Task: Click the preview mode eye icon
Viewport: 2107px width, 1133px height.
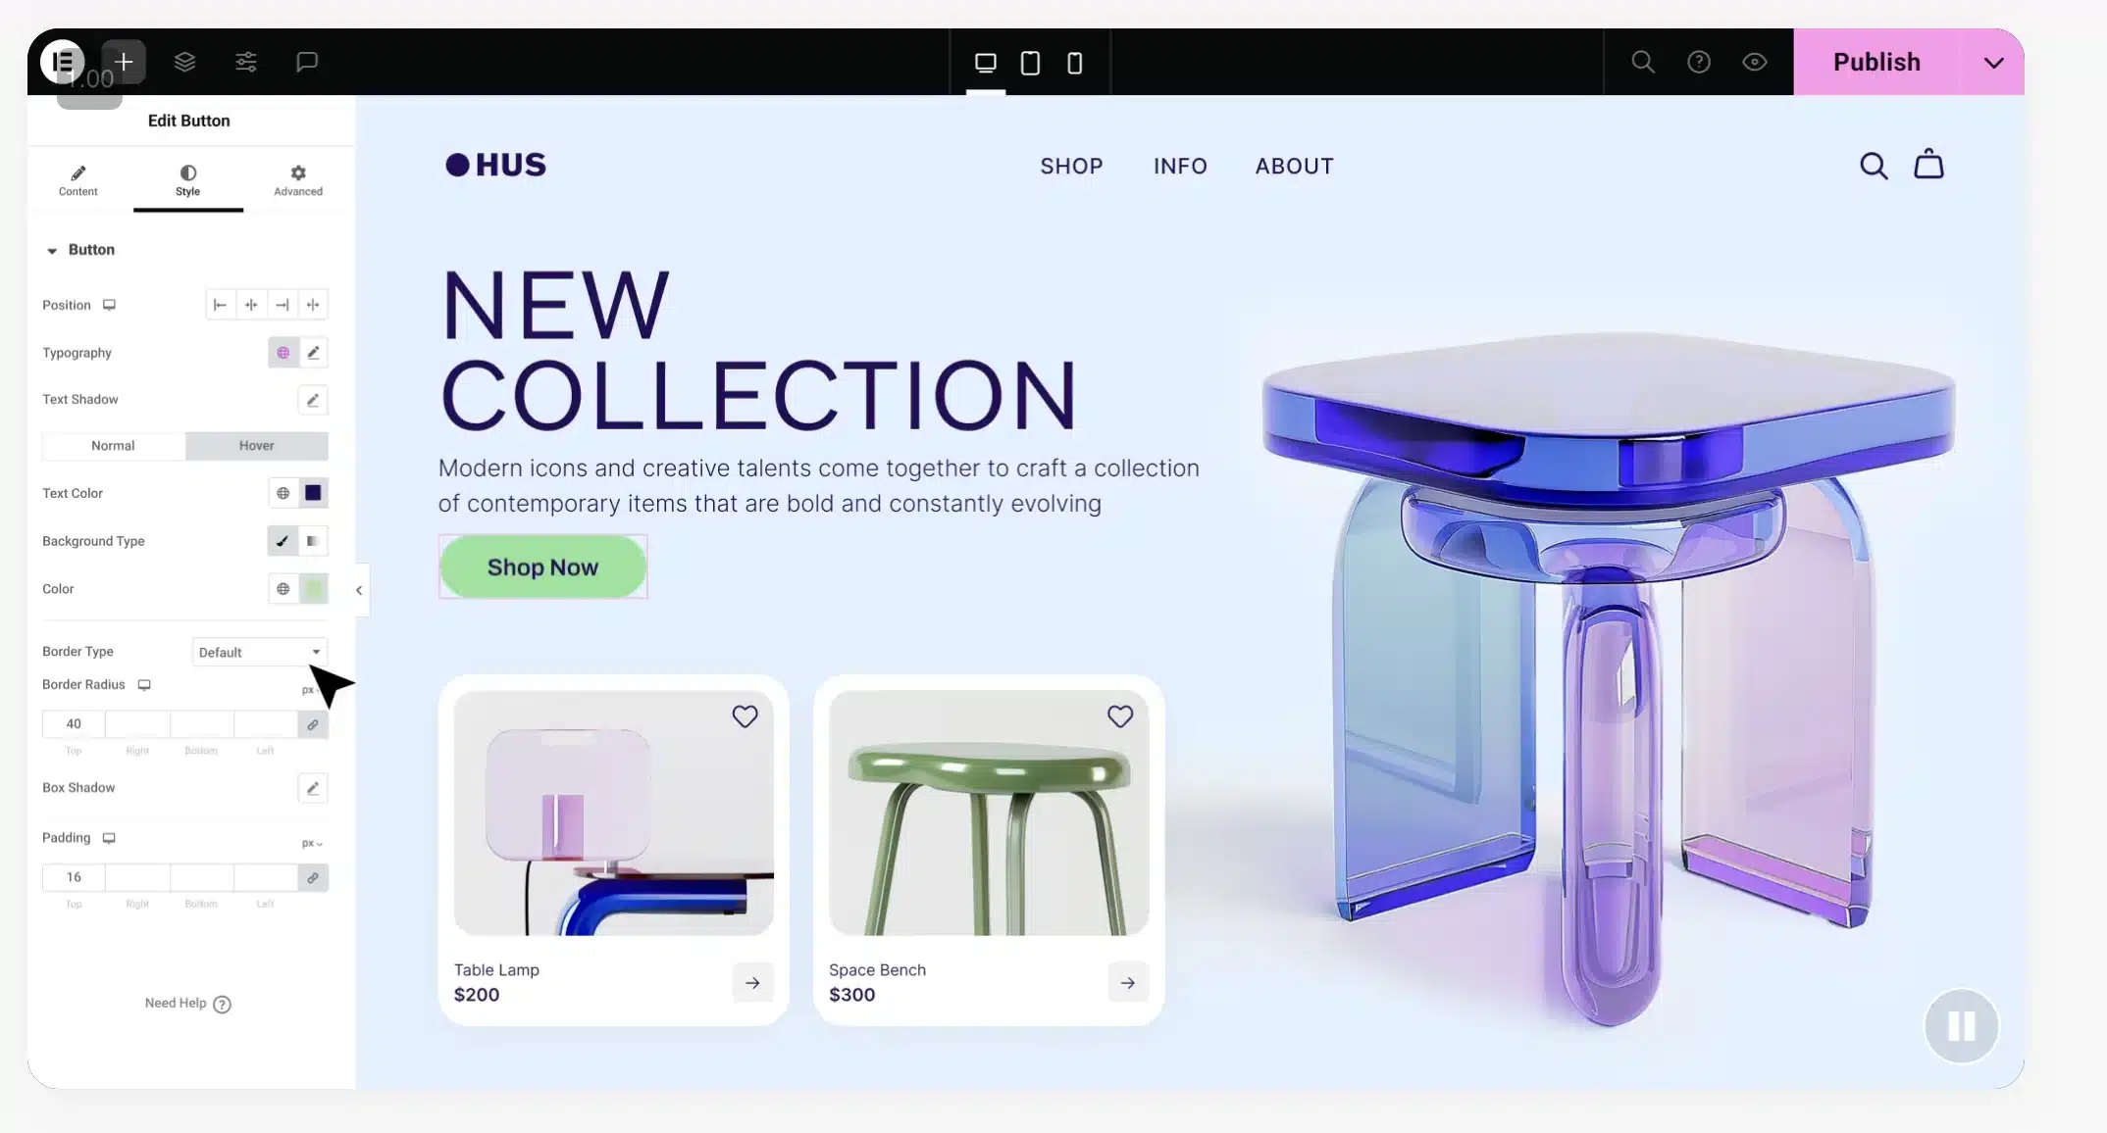Action: (x=1755, y=62)
